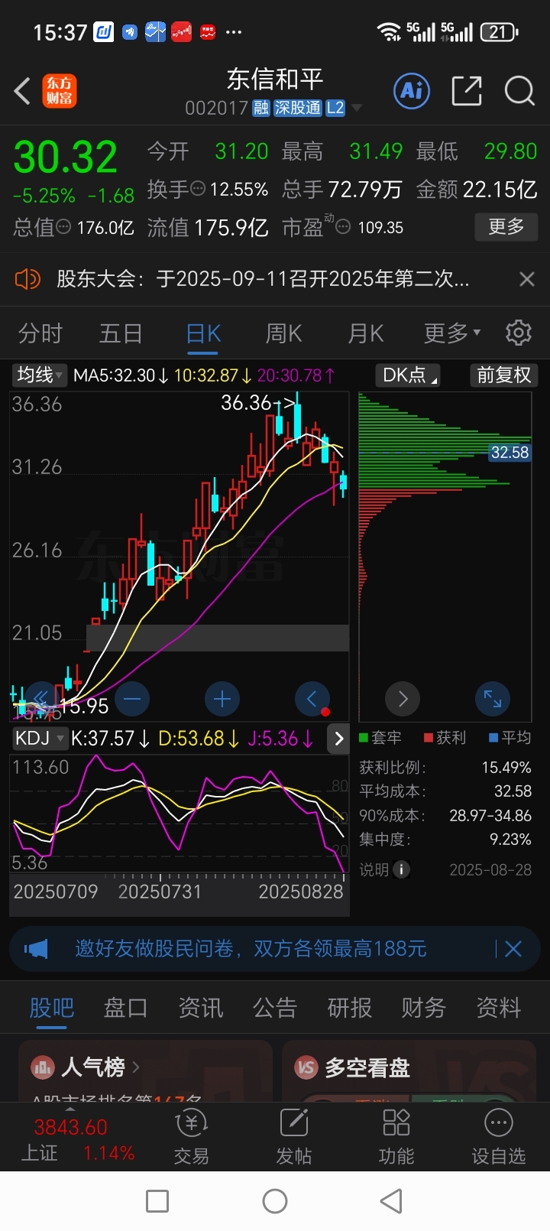This screenshot has width=550, height=1231.
Task: Change the 前复权 adjustment setting
Action: click(503, 375)
